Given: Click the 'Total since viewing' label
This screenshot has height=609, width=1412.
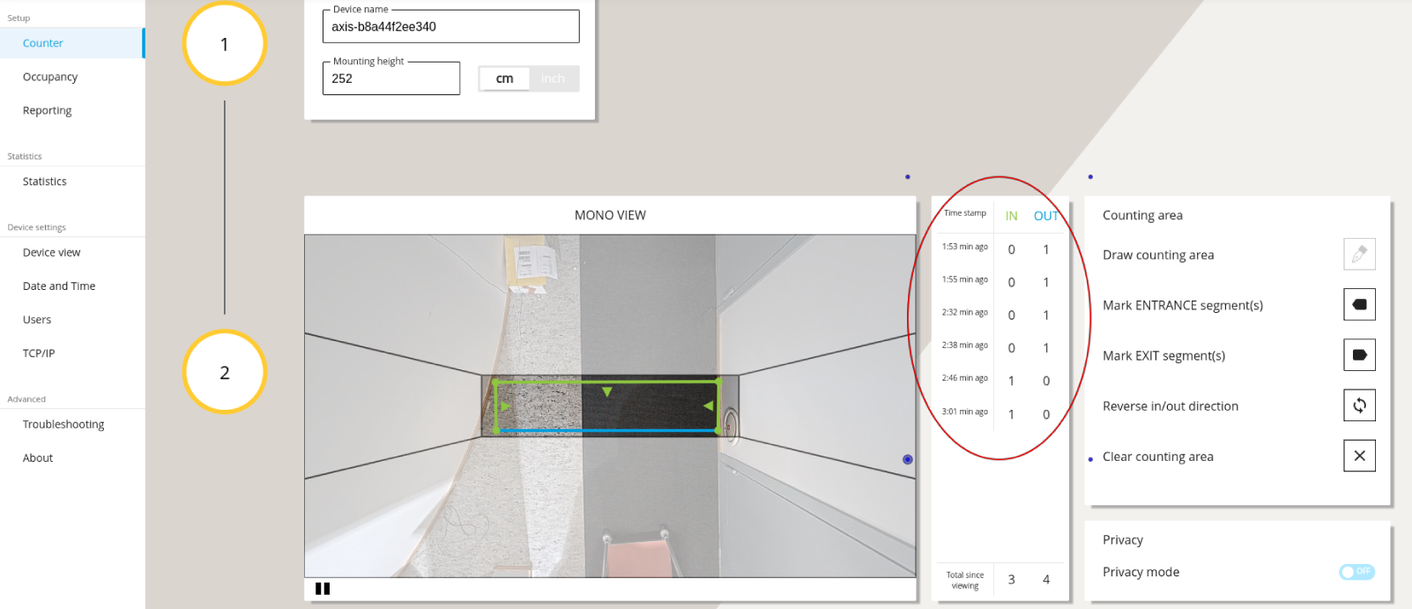Looking at the screenshot, I should coord(965,580).
